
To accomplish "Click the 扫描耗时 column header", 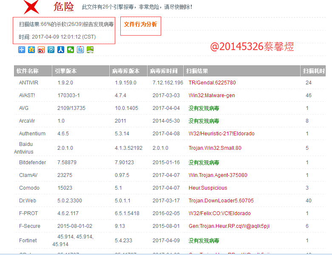I will (314, 71).
